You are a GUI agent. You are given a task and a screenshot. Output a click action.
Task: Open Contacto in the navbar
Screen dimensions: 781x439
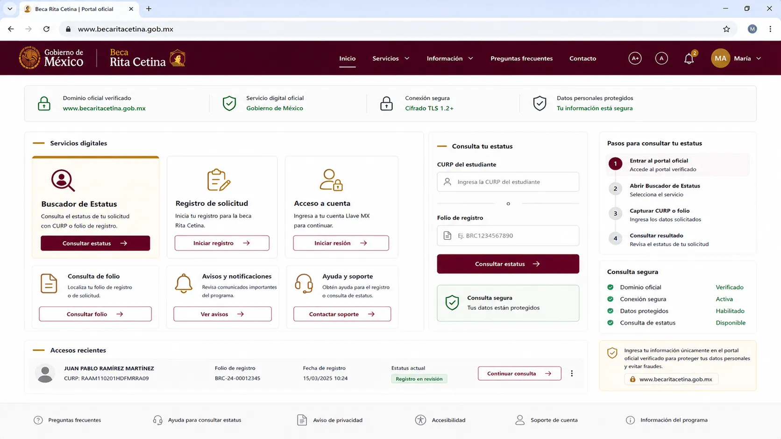tap(582, 58)
